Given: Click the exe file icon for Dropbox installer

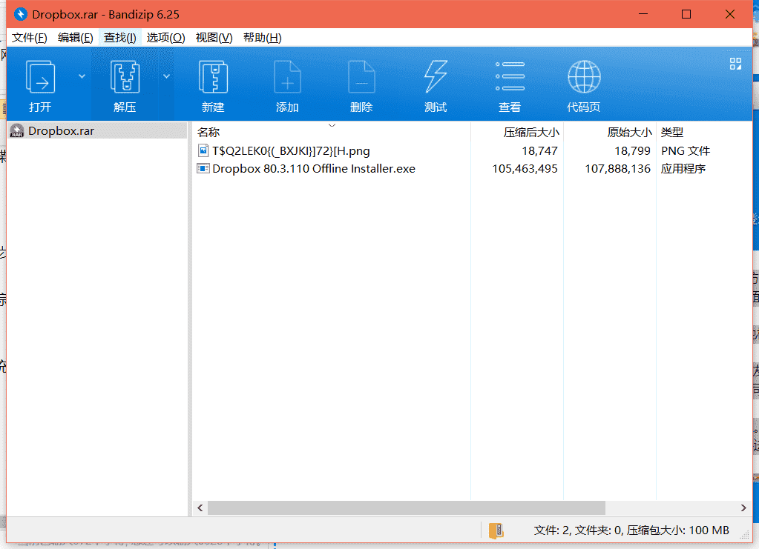Looking at the screenshot, I should click(x=203, y=168).
